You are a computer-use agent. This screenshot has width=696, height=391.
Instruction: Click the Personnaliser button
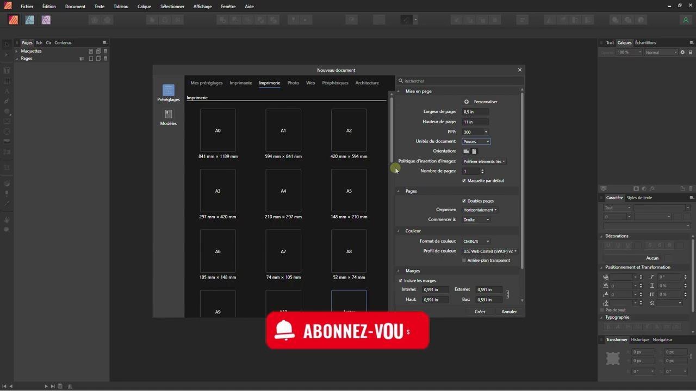(x=486, y=102)
